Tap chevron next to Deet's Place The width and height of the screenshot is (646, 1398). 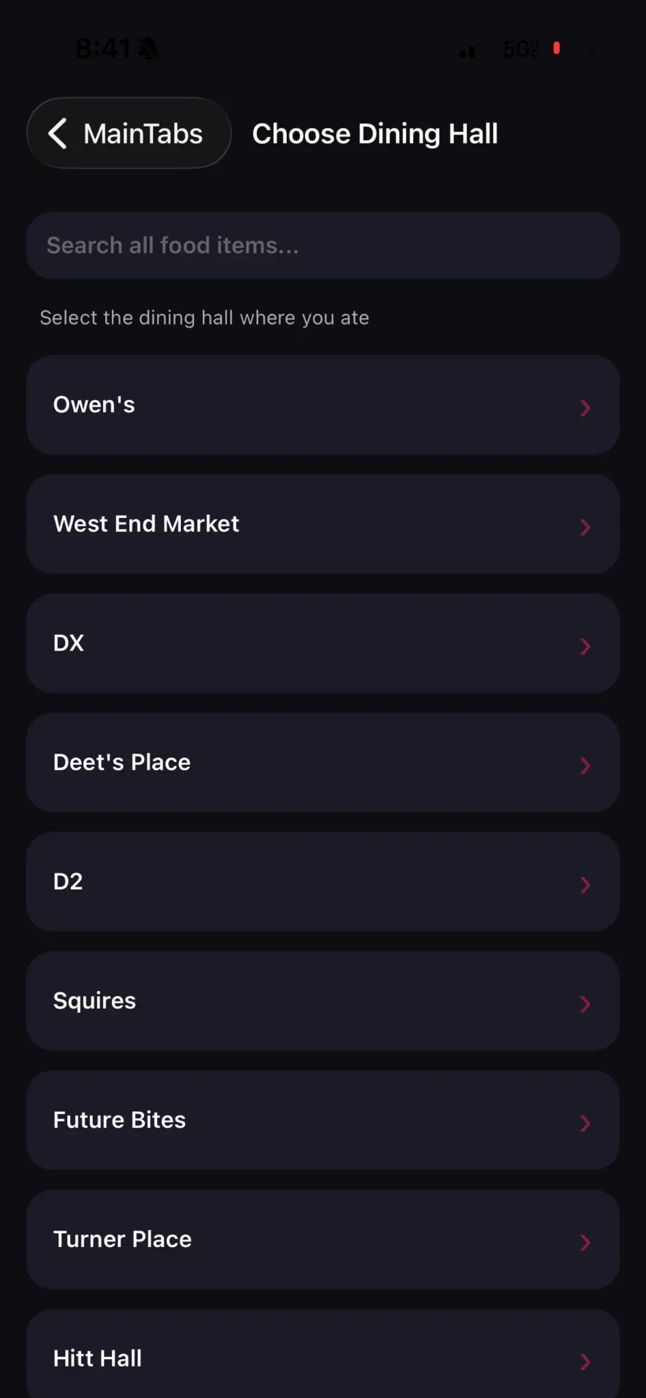pyautogui.click(x=585, y=765)
